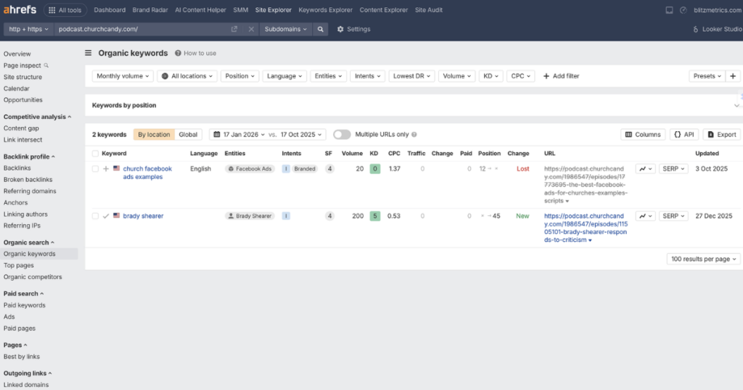Open Lowest DR filter dropdown
The width and height of the screenshot is (743, 390).
click(412, 76)
